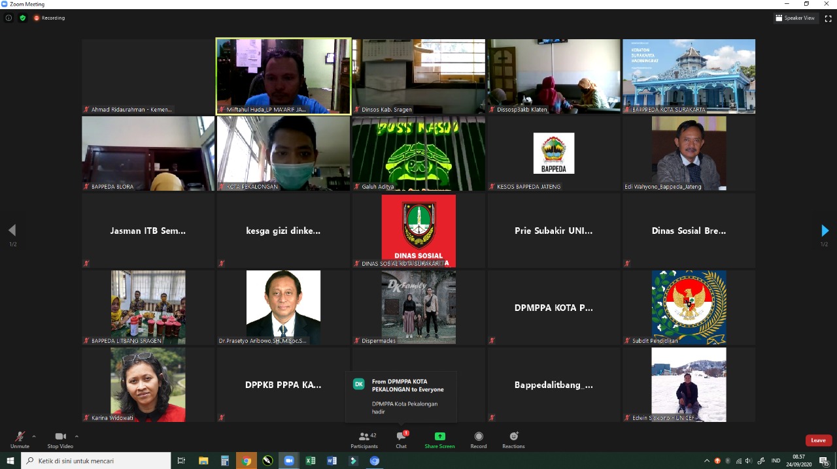Click the meeting information icon
Screen dimensions: 837x469
(x=9, y=18)
